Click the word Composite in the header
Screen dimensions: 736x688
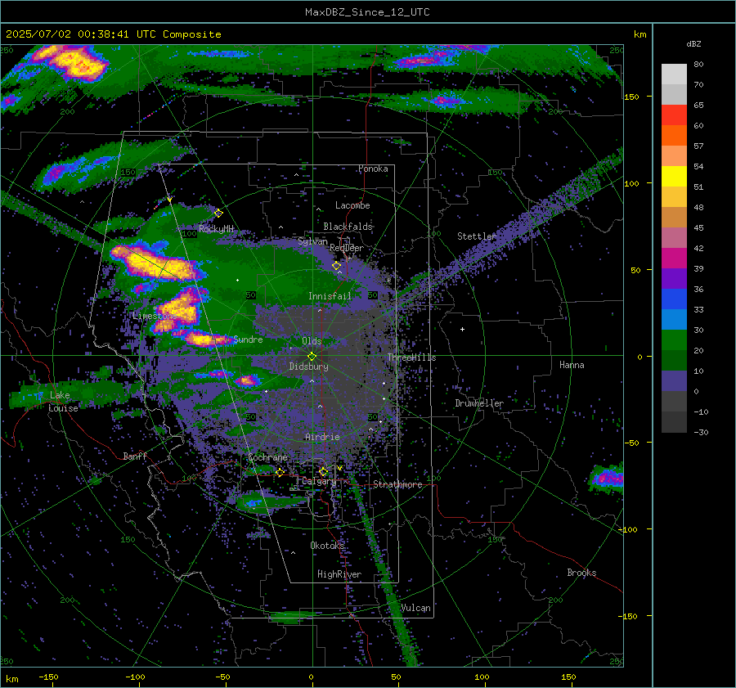pos(192,34)
